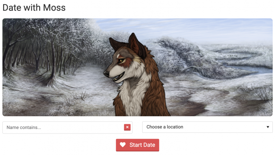Click the cloudy blue sky
Screen dimensions: 275x155
click(x=184, y=30)
